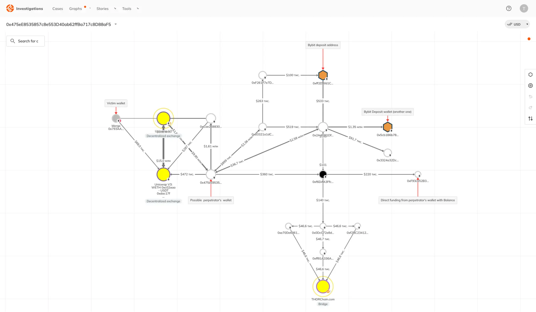Select the perpetrator wallet node 0x475eE8535
Image resolution: width=536 pixels, height=312 pixels.
pyautogui.click(x=211, y=174)
